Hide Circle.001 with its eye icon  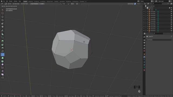coord(171,12)
